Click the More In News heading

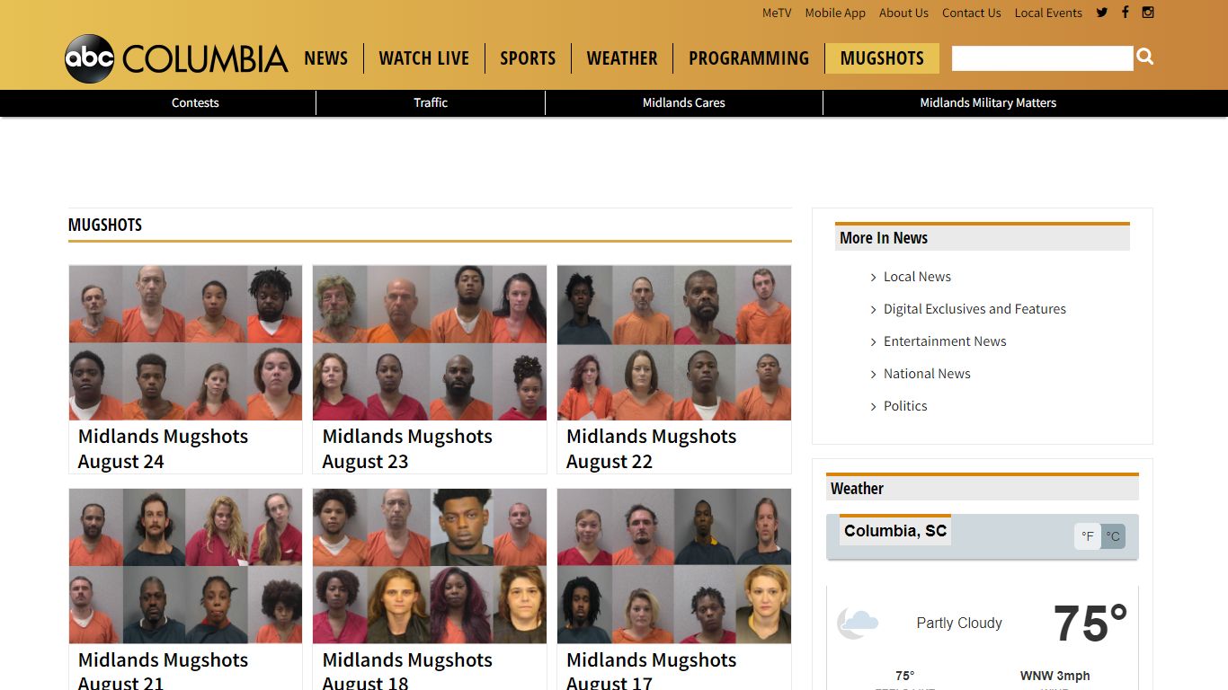click(884, 238)
